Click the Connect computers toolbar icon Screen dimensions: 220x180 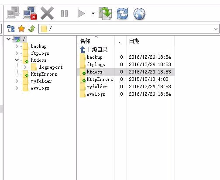tap(13, 13)
